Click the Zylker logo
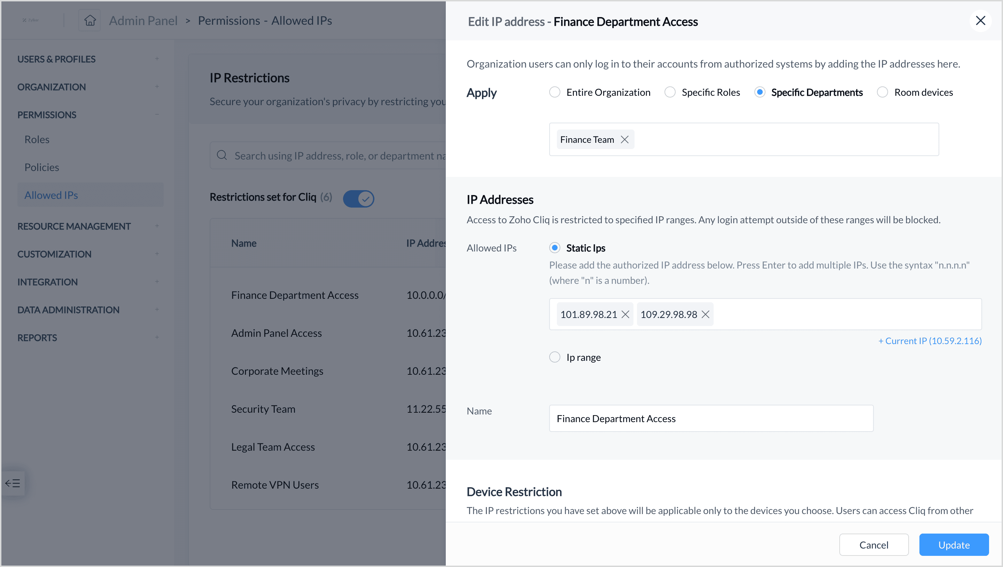The image size is (1003, 567). [31, 20]
